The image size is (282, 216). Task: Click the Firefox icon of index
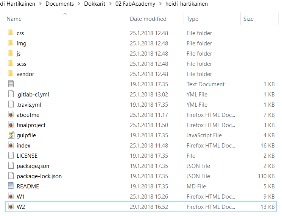tap(11, 145)
